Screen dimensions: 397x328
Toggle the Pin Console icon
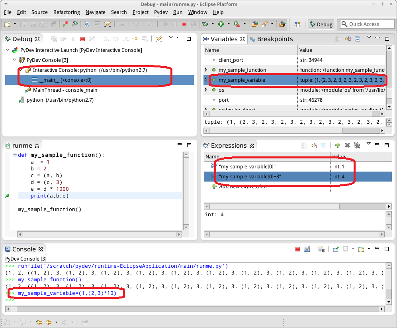point(336,249)
